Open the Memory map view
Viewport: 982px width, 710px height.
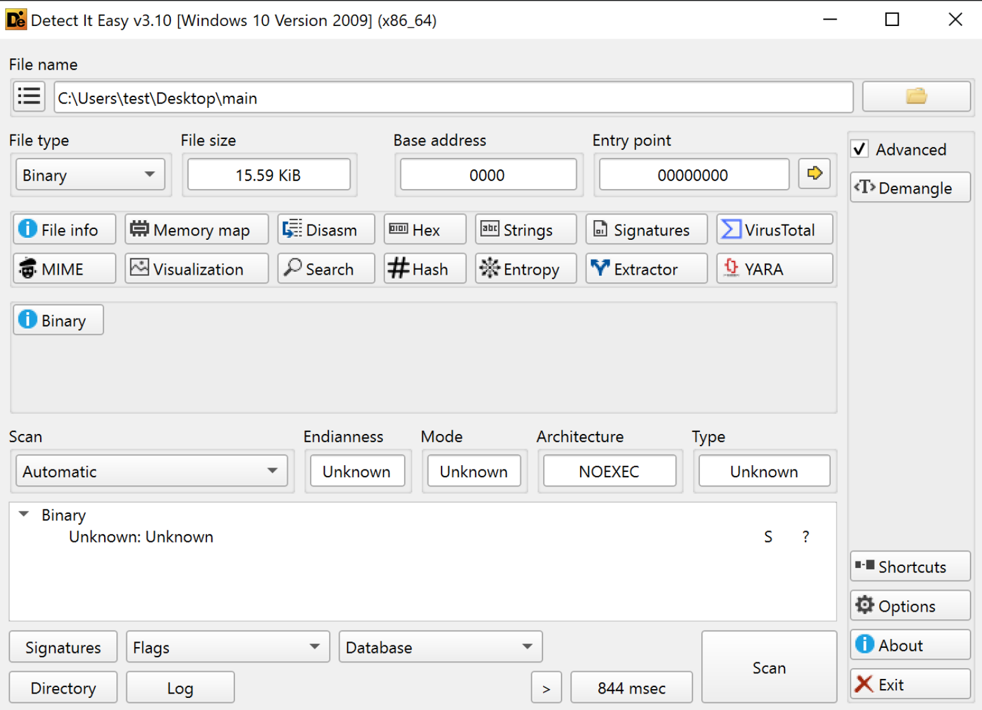(196, 230)
